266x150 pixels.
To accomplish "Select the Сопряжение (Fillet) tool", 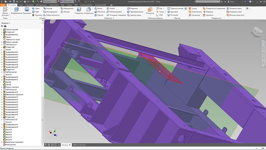I will pos(89,11).
